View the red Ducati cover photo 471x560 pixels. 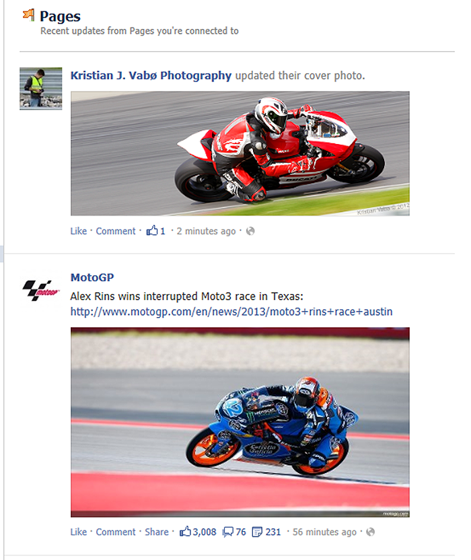pos(240,153)
